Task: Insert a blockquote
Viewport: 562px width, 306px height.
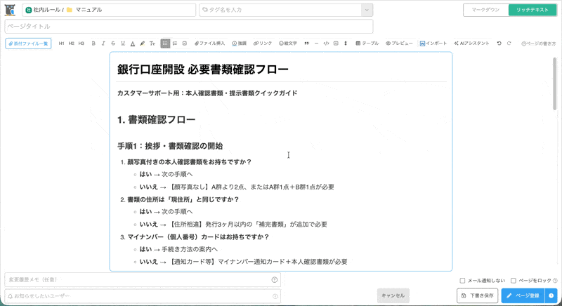Action: [306, 44]
